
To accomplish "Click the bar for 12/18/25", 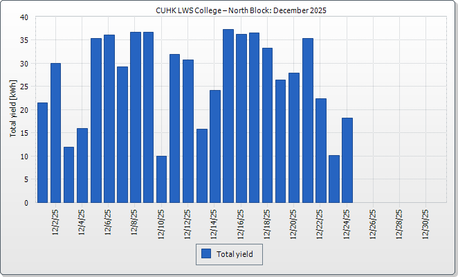I will click(268, 125).
